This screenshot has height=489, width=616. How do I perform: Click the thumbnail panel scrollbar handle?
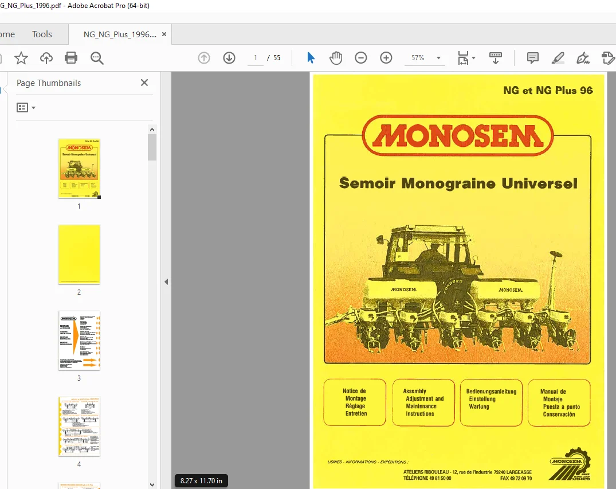point(152,147)
